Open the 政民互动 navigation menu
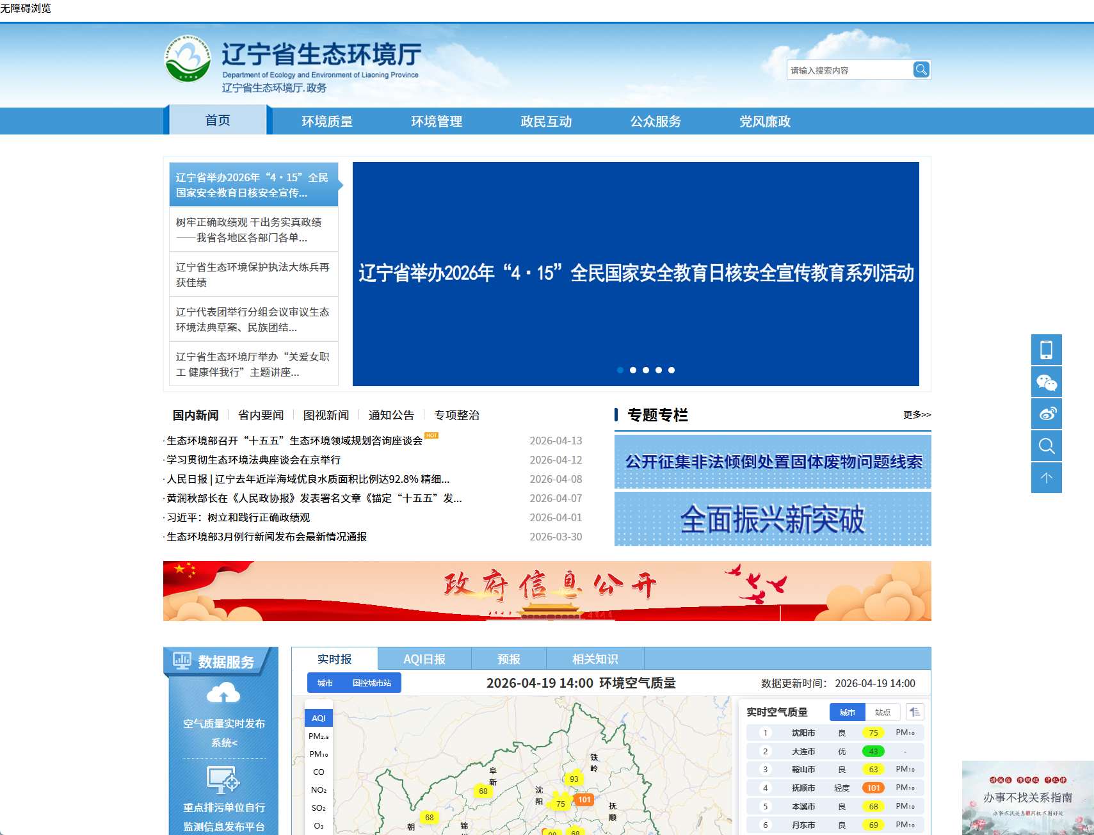Screen dimensions: 1094x835 coord(546,121)
